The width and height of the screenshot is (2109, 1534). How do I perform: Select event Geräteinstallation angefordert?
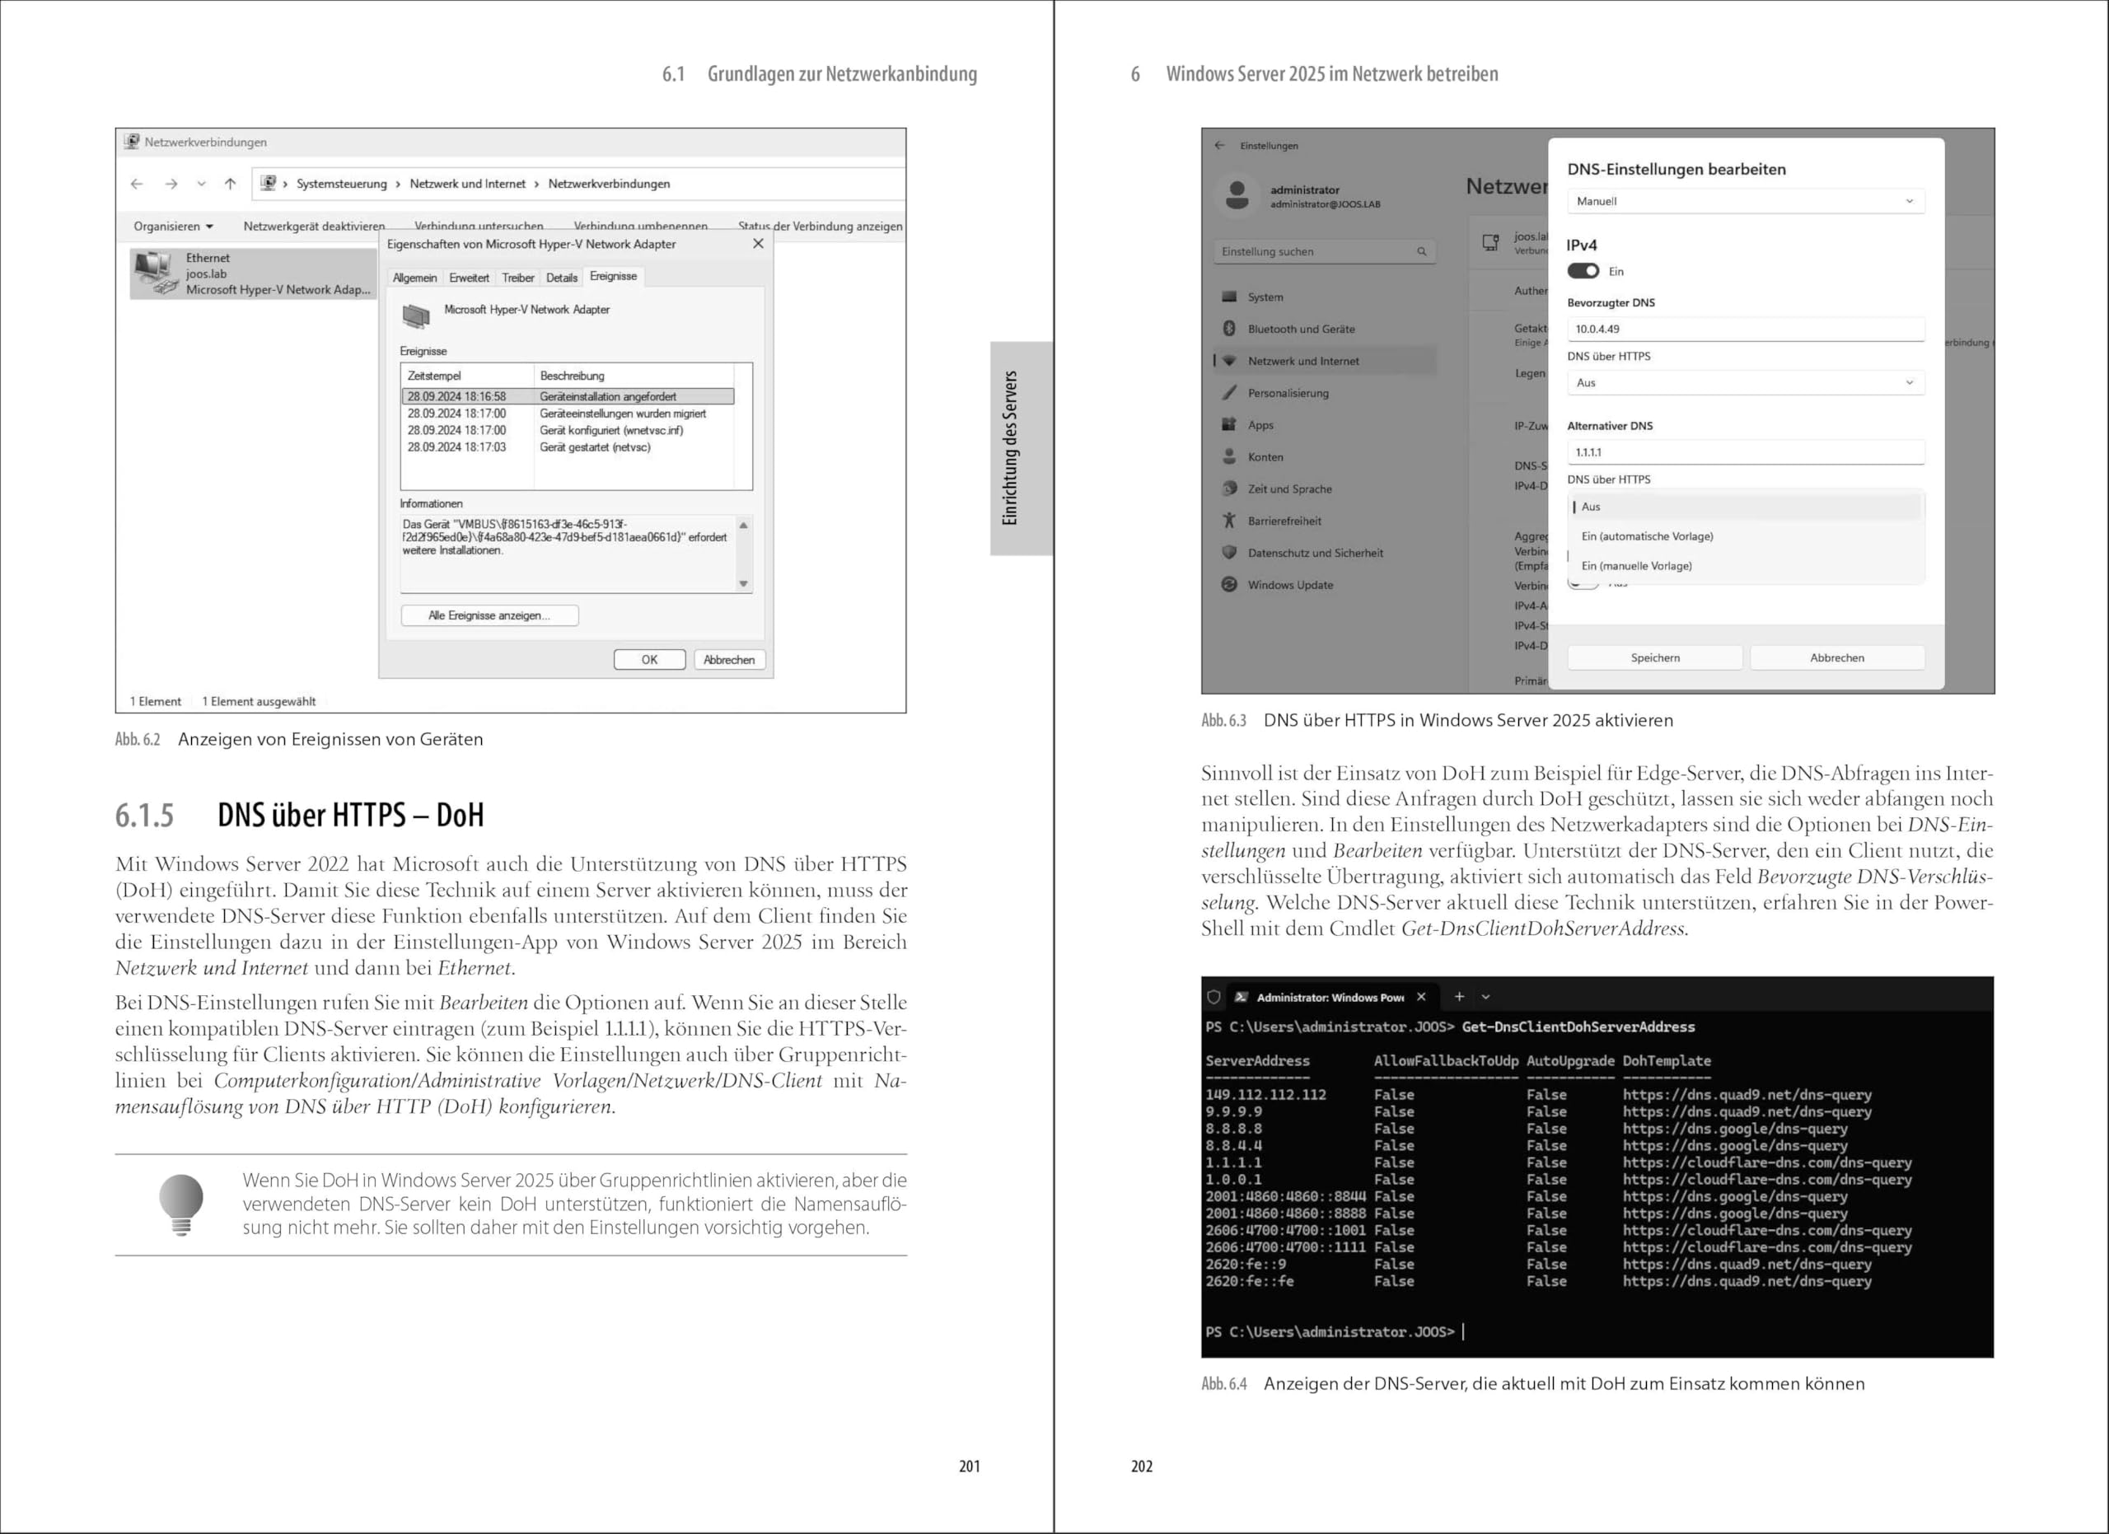tap(568, 396)
